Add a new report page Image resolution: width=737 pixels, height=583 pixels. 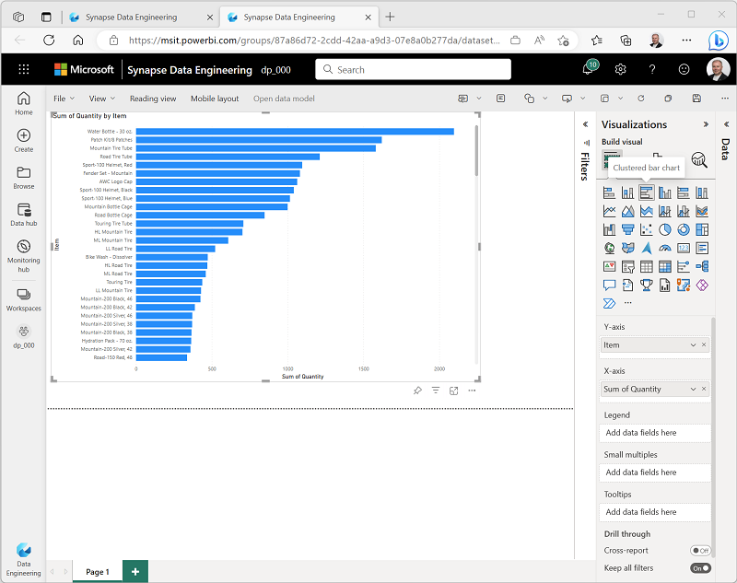click(x=135, y=571)
